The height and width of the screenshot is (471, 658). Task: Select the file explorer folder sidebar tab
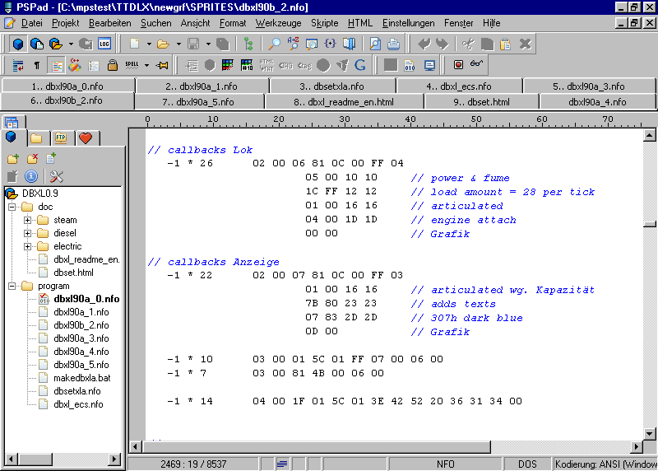tap(36, 138)
